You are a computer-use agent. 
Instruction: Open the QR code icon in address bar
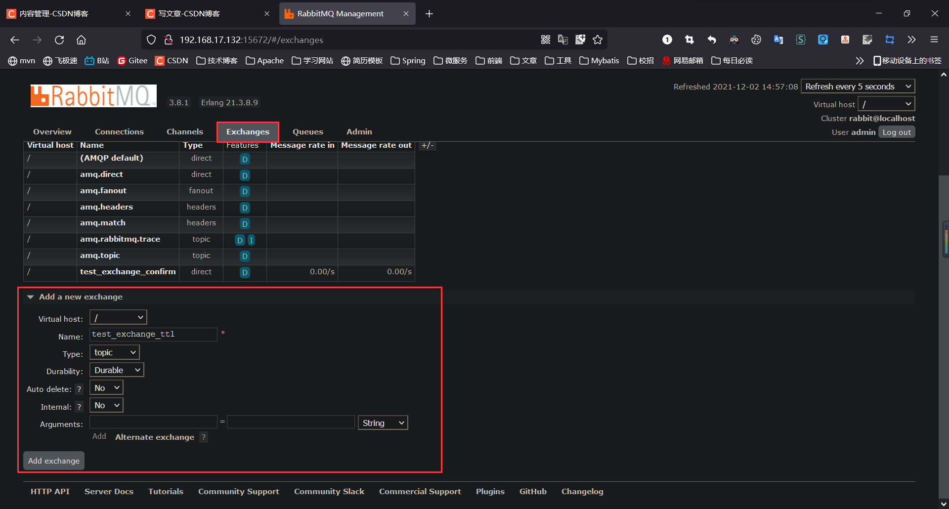tap(546, 40)
